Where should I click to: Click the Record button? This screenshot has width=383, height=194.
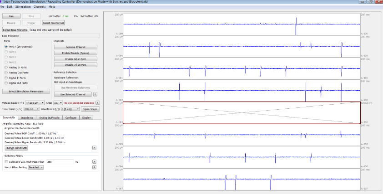[x=11, y=23]
